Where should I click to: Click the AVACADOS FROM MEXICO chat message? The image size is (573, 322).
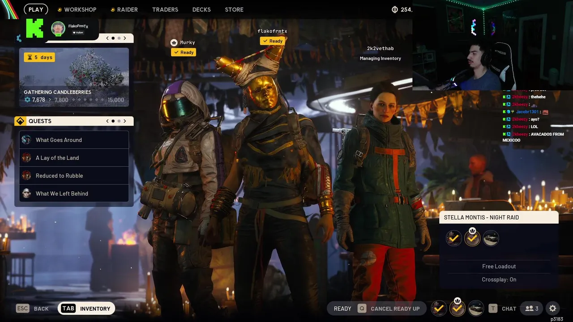533,137
